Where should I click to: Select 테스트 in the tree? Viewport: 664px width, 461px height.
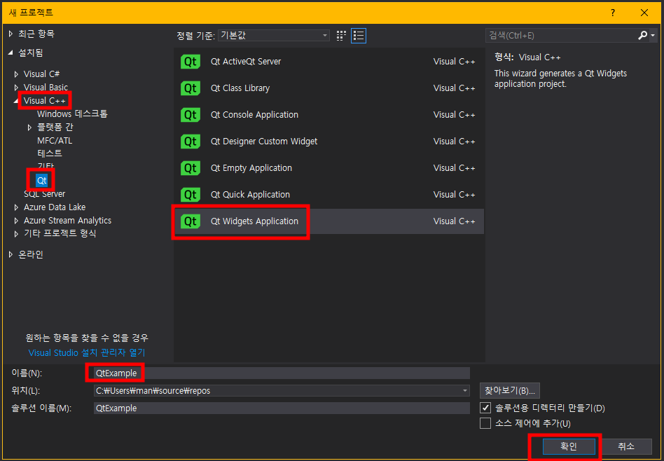[x=50, y=154]
